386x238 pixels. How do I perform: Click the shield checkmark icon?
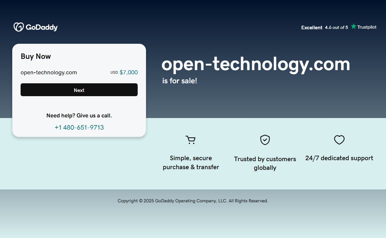tap(265, 140)
